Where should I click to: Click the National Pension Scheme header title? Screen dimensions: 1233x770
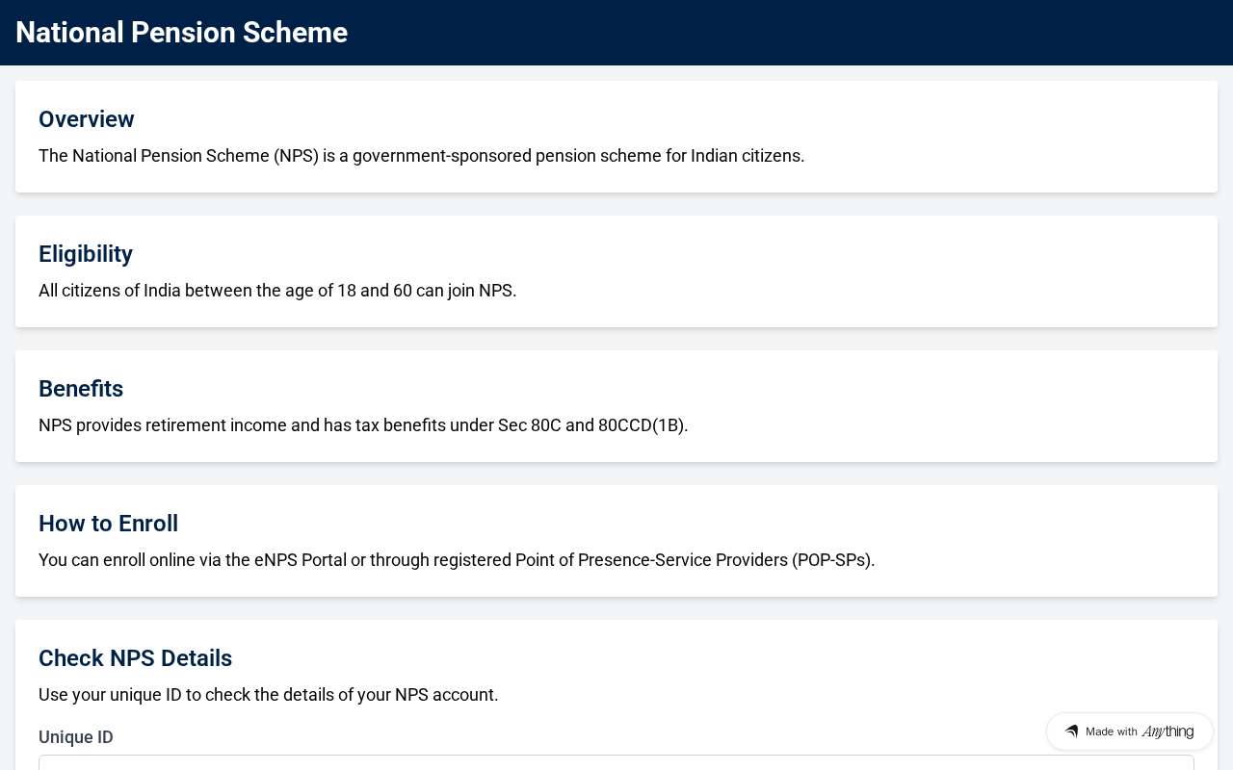[181, 33]
